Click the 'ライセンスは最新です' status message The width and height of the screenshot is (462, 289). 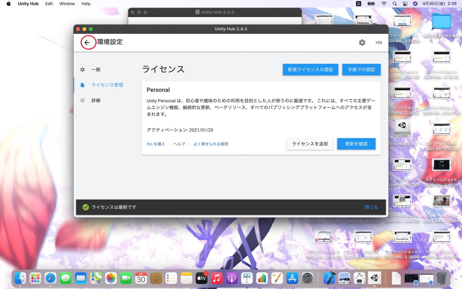(114, 207)
